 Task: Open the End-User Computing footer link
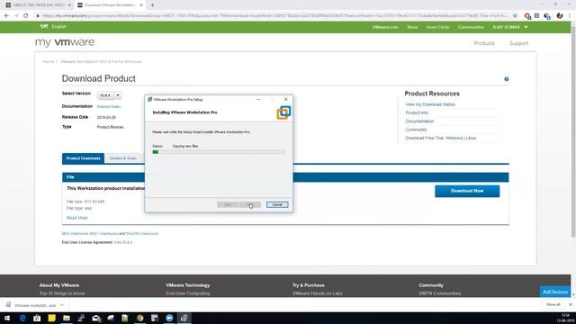coord(188,293)
